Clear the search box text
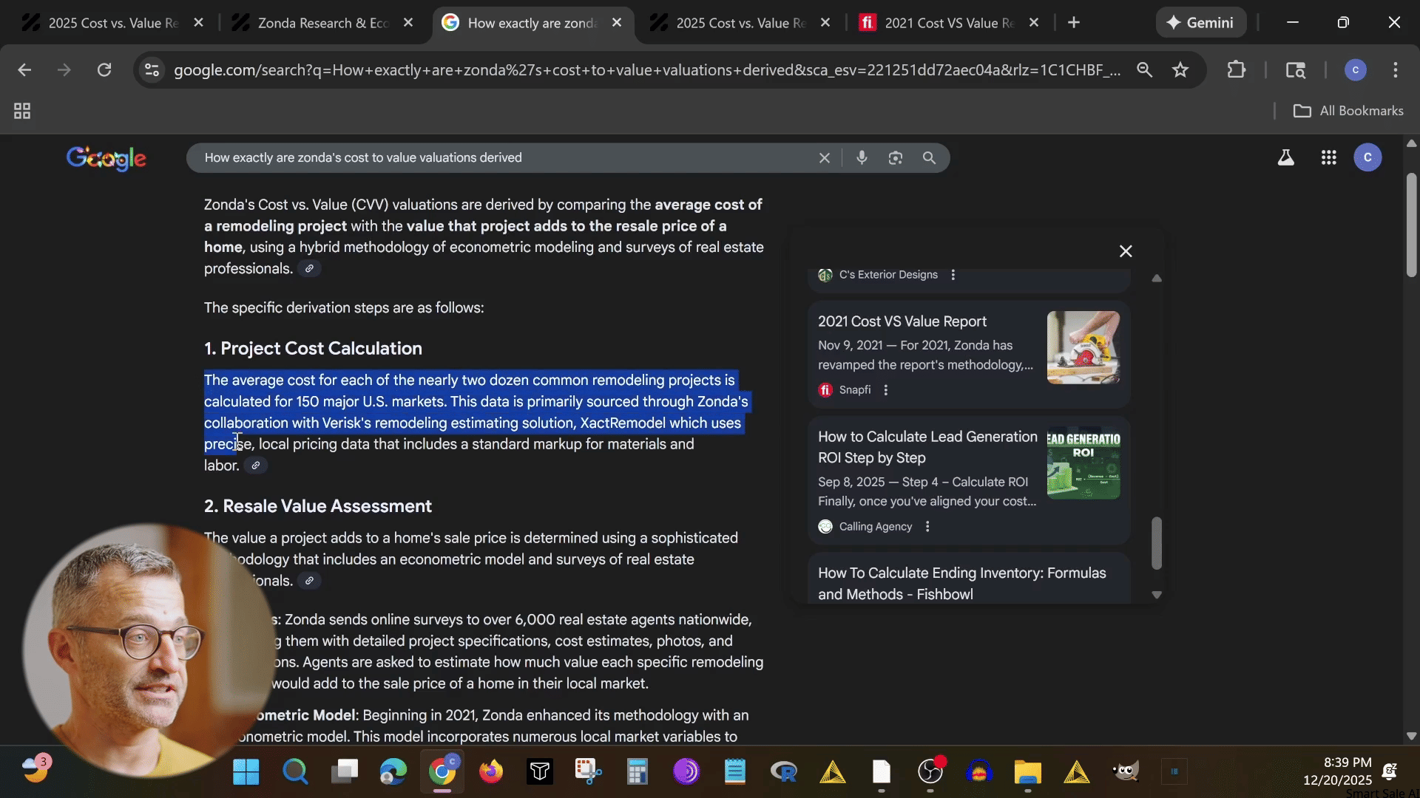This screenshot has width=1420, height=798. click(824, 157)
